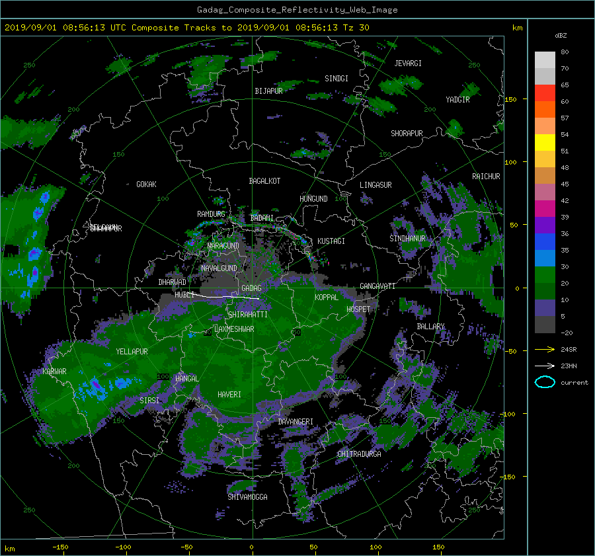Click the HOSPET city label

pyautogui.click(x=358, y=309)
